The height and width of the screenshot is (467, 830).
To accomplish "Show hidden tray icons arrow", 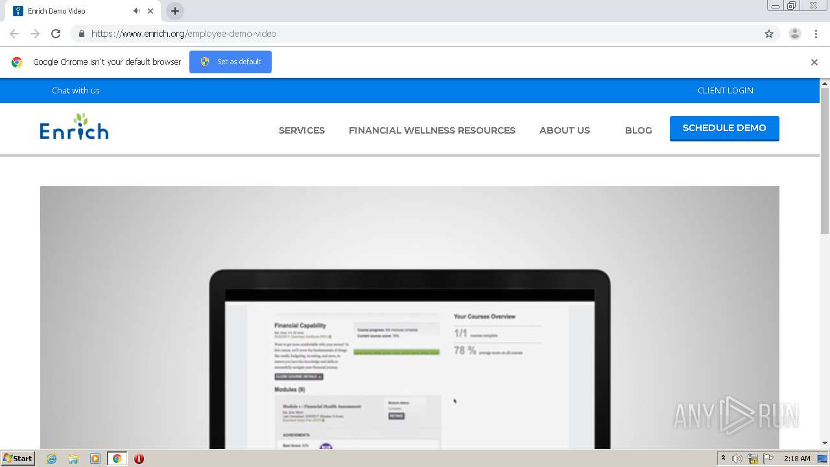I will (723, 459).
